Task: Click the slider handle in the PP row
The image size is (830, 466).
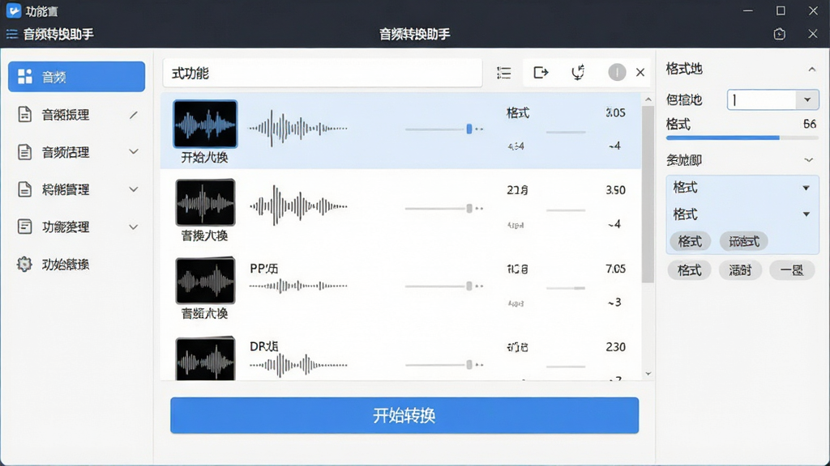Action: (469, 286)
